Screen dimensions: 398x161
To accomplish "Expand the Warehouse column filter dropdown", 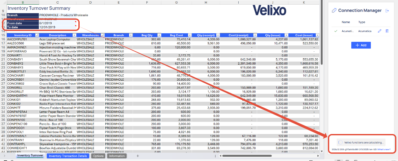I will (102, 35).
